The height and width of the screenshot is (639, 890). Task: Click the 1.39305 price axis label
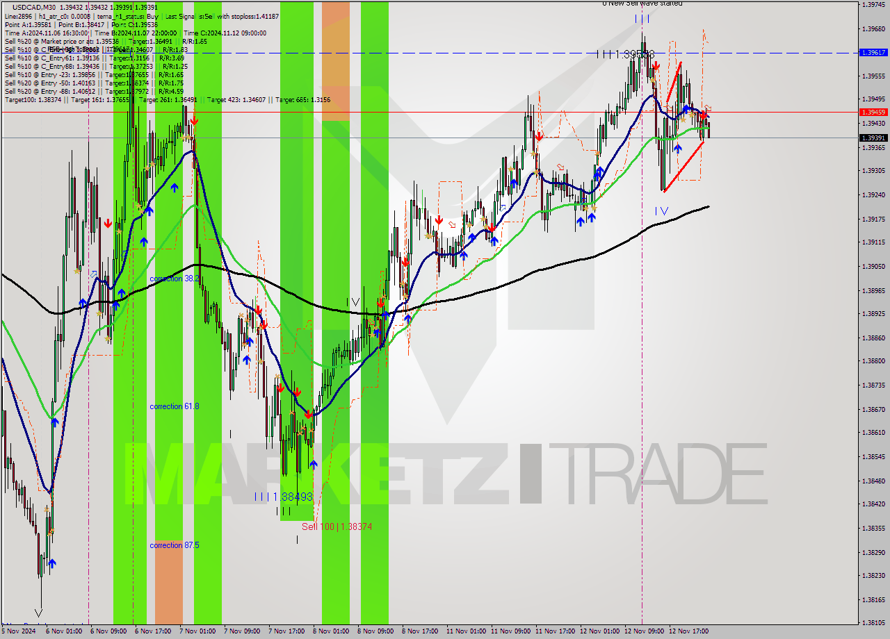click(873, 171)
